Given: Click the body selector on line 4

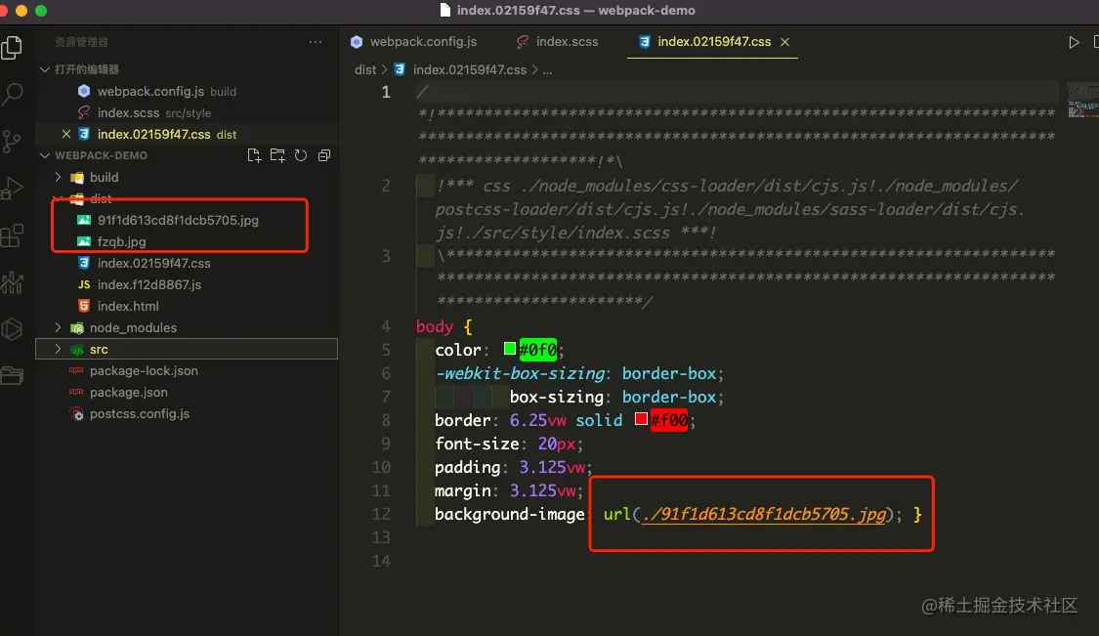Looking at the screenshot, I should (435, 326).
